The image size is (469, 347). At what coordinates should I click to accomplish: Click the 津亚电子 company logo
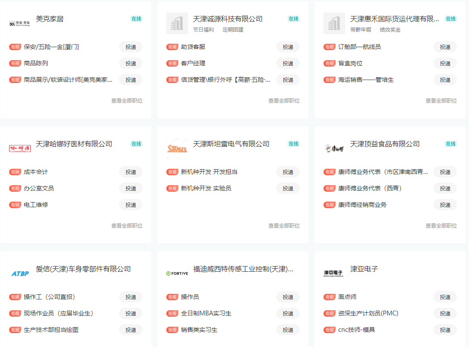click(x=334, y=273)
